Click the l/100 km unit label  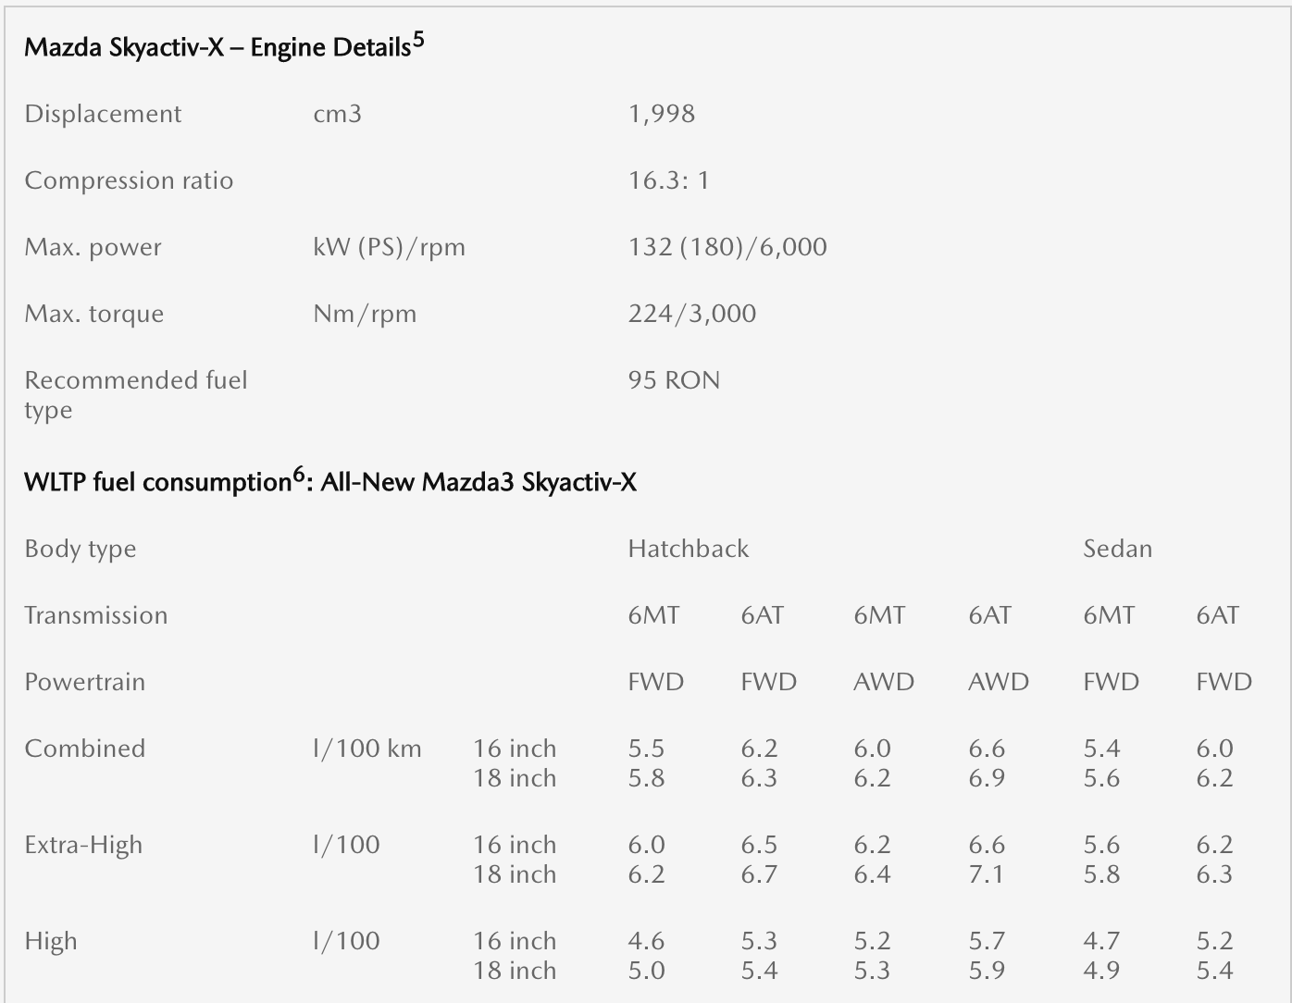pos(366,749)
